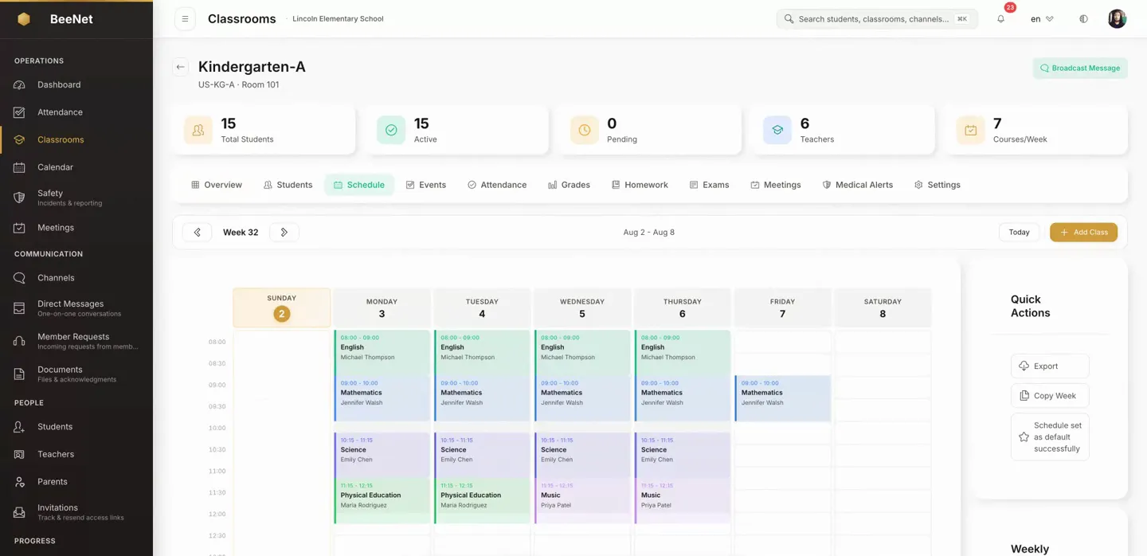
Task: Go back using the arrow button
Action: [181, 67]
